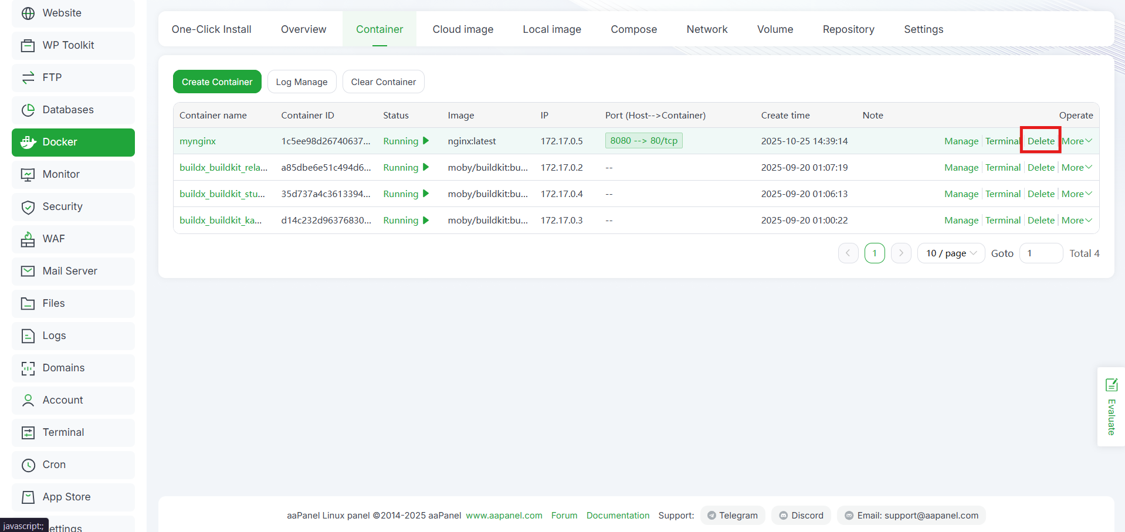Open the Mail Server envelope icon
The height and width of the screenshot is (532, 1125).
pos(28,271)
